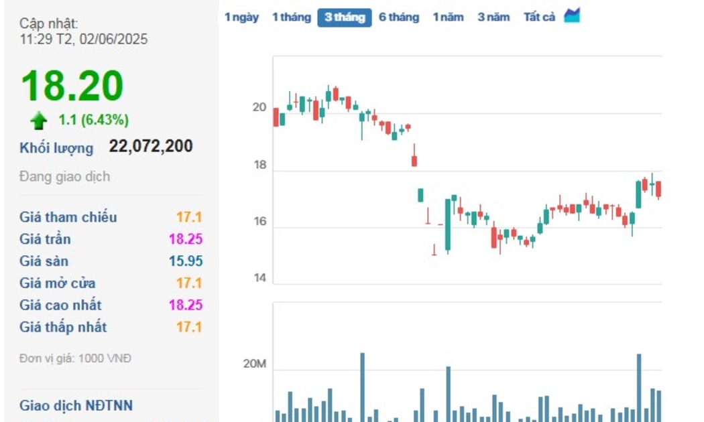704x422 pixels.
Task: Open the 3 năm chart view
Action: 493,17
